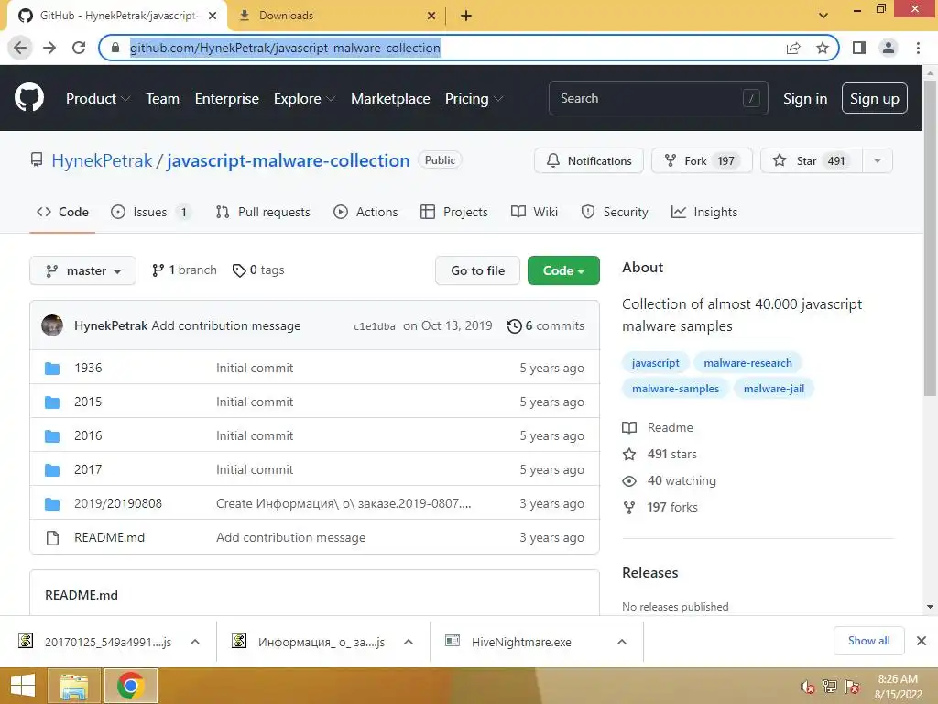The width and height of the screenshot is (938, 704).
Task: Click the Team nav link
Action: point(163,99)
